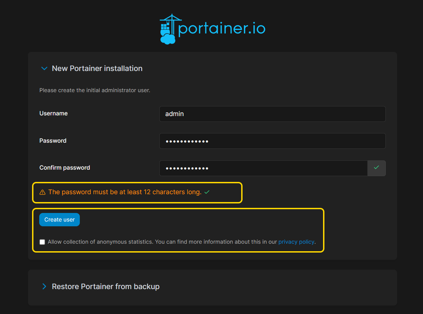This screenshot has width=423, height=314.
Task: Click the Confirm password label
Action: (x=65, y=168)
